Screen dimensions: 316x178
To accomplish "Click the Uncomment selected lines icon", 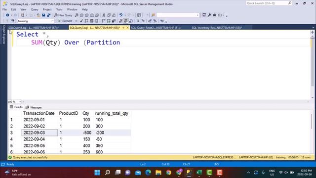I will click(x=143, y=21).
